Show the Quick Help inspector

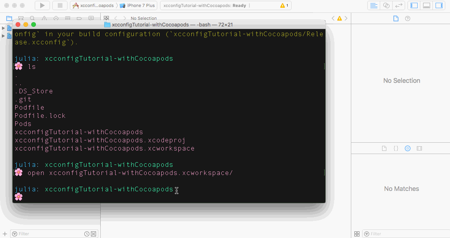point(407,19)
